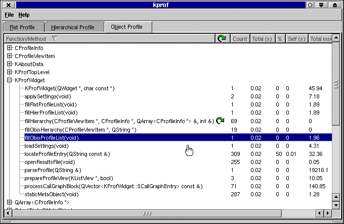Screen dimensions: 344x224
Task: Sort by the Total (s) column header
Action: pyautogui.click(x=262, y=39)
